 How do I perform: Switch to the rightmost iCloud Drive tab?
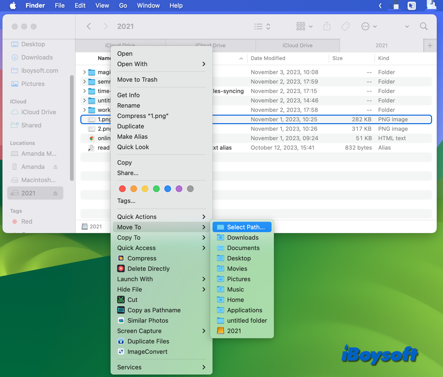coord(298,45)
